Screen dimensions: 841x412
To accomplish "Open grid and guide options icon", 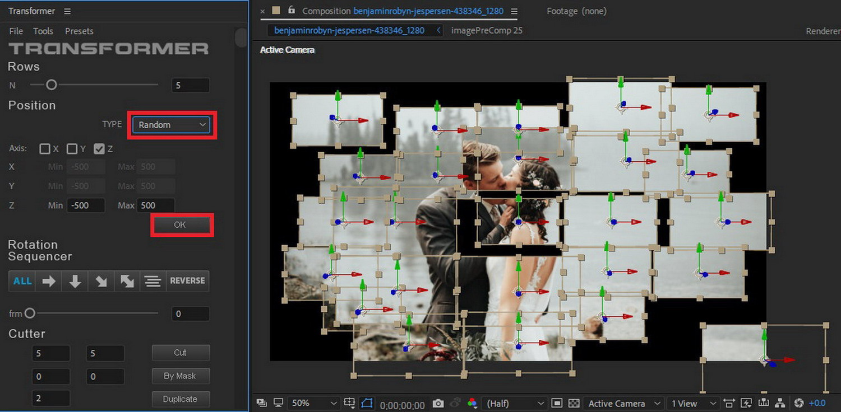I will tap(350, 403).
